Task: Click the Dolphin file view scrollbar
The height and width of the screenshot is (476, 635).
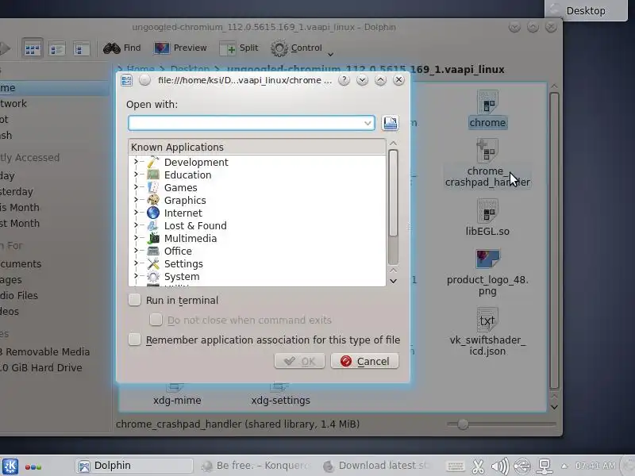Action: pyautogui.click(x=554, y=241)
